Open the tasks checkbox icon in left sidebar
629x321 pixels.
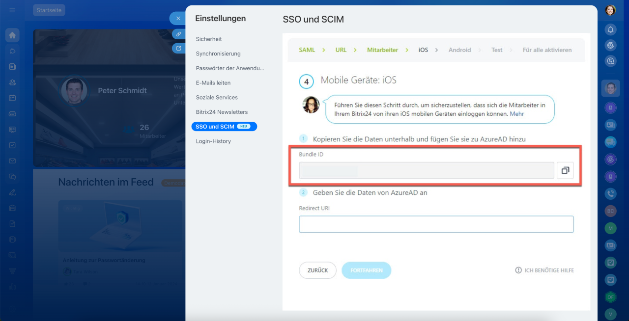13,145
